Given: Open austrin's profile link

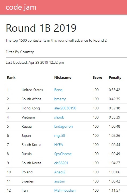Looking at the screenshot, I should pyautogui.click(x=60, y=181).
